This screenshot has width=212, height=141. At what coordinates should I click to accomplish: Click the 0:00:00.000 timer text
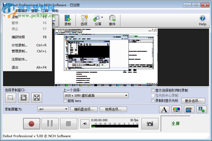(x=99, y=120)
